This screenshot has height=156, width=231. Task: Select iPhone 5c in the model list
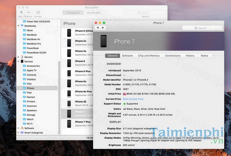[x=77, y=43]
